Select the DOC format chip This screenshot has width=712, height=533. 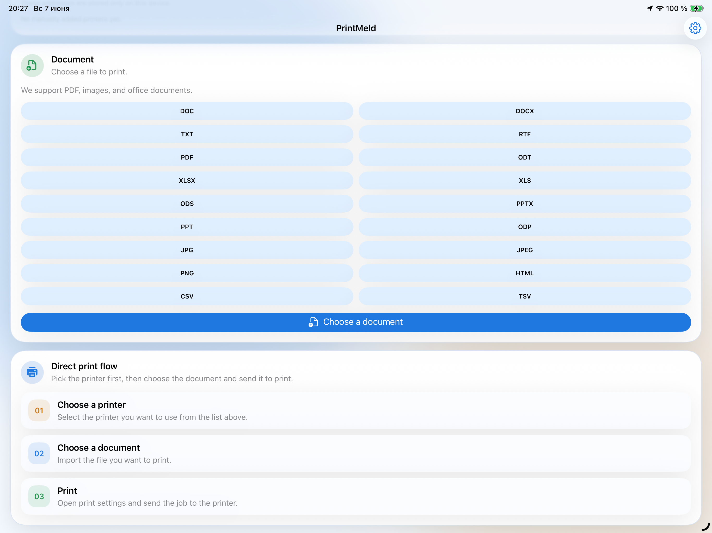point(187,111)
